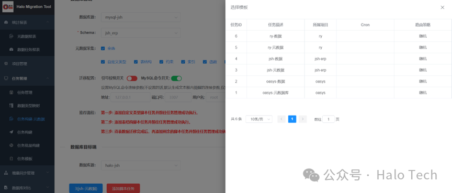The height and width of the screenshot is (193, 452).
Task: Collapse 统计报表 menu using its chevron
Action: (x=48, y=22)
